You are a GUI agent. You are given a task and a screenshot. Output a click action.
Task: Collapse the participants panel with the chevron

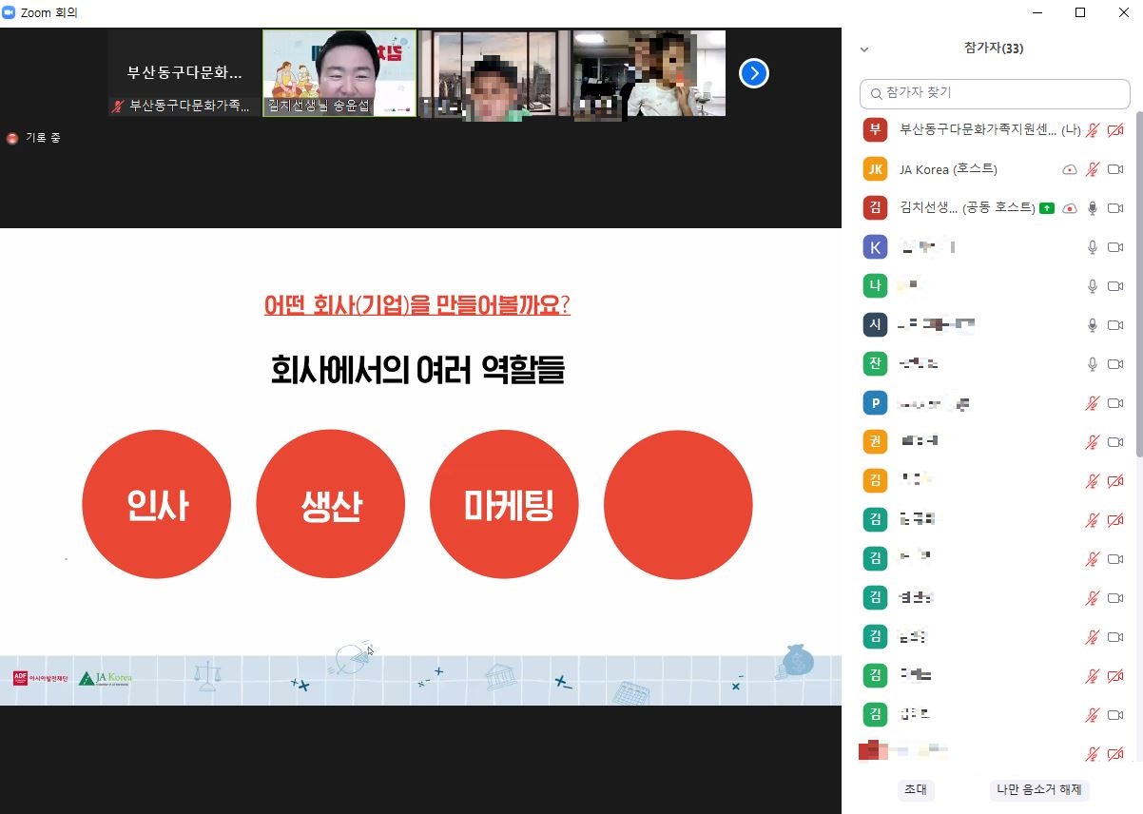tap(864, 48)
